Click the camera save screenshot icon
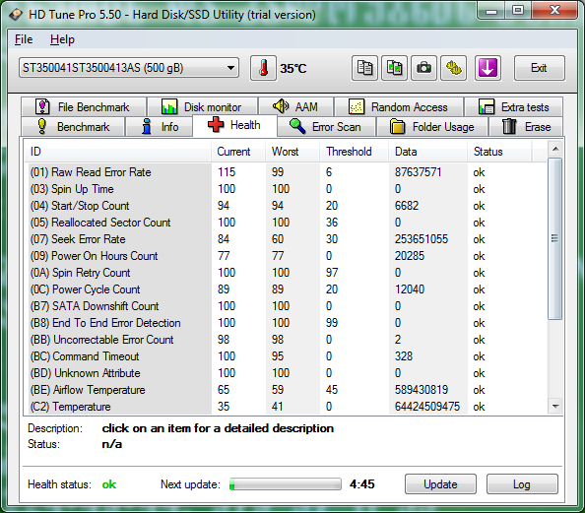Image resolution: width=585 pixels, height=513 pixels. click(x=423, y=68)
